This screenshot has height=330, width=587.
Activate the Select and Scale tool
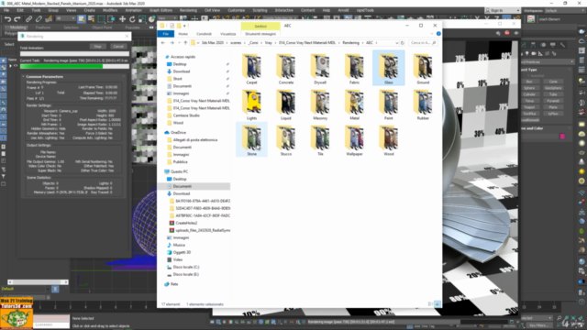(142, 18)
